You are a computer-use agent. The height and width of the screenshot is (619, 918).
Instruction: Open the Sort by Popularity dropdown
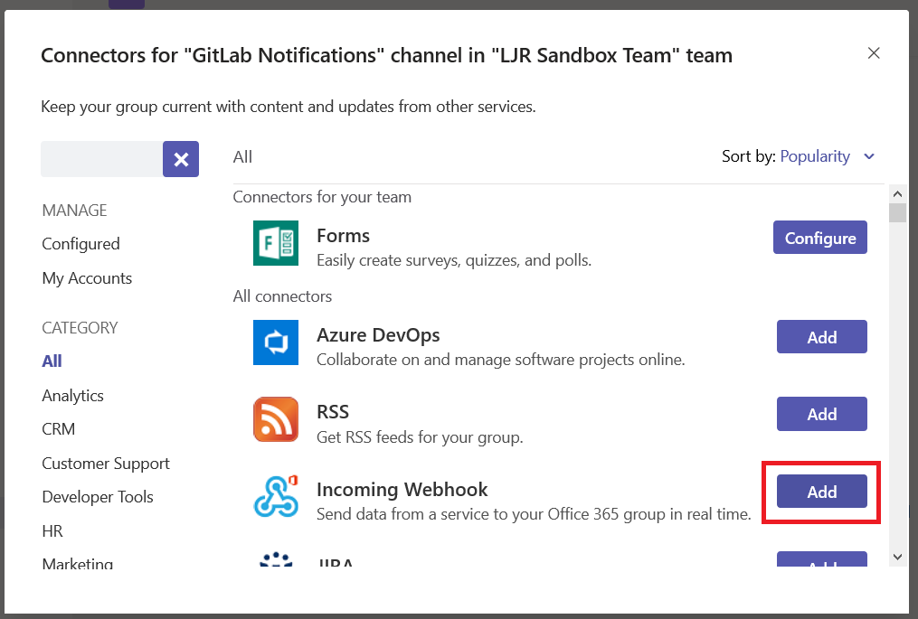coord(815,155)
